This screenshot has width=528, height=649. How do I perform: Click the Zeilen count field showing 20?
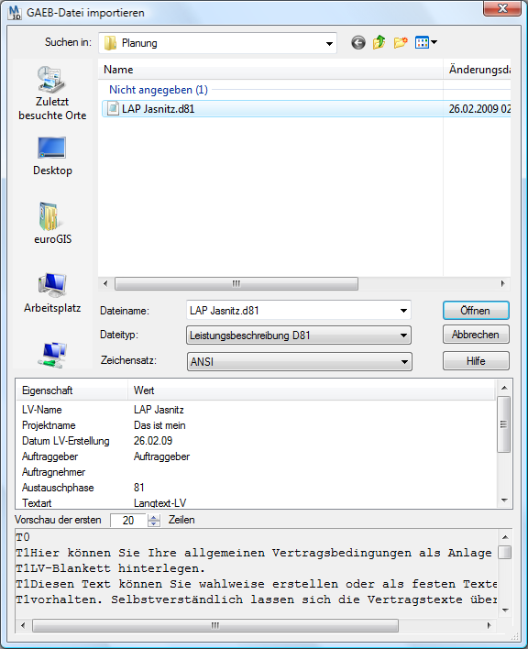click(x=128, y=521)
